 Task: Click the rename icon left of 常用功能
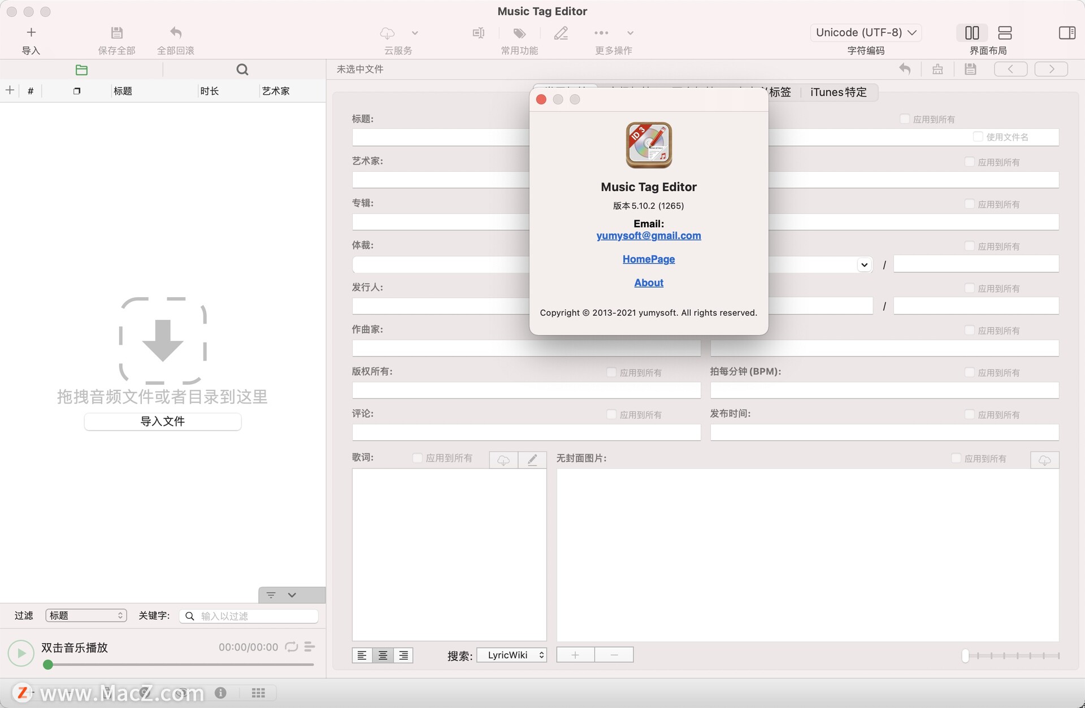[x=478, y=33]
